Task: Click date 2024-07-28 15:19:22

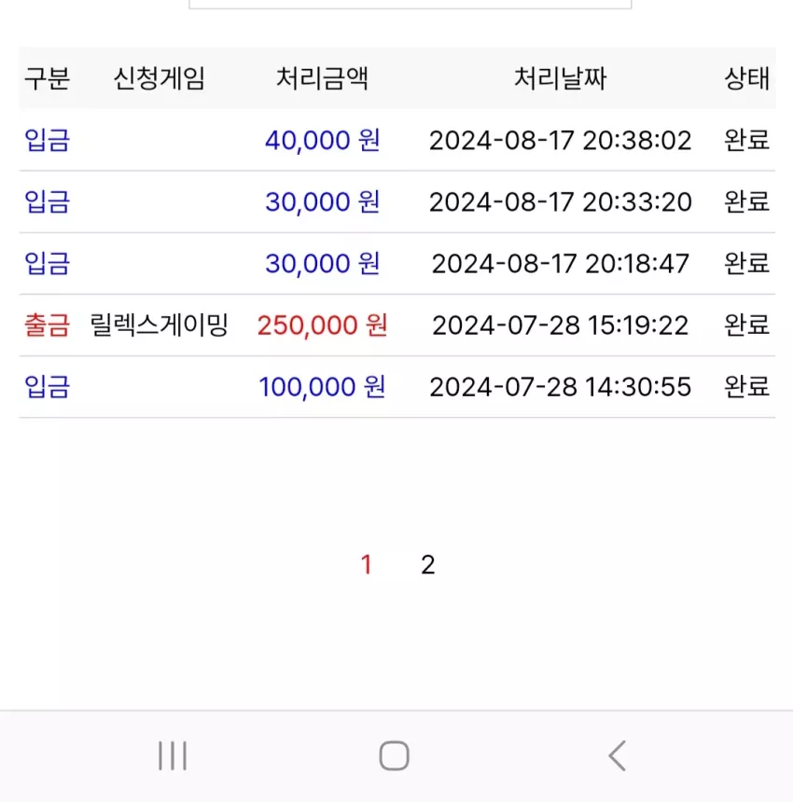Action: tap(560, 325)
